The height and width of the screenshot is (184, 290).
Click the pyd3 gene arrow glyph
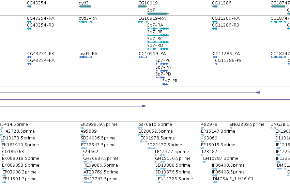85,6
